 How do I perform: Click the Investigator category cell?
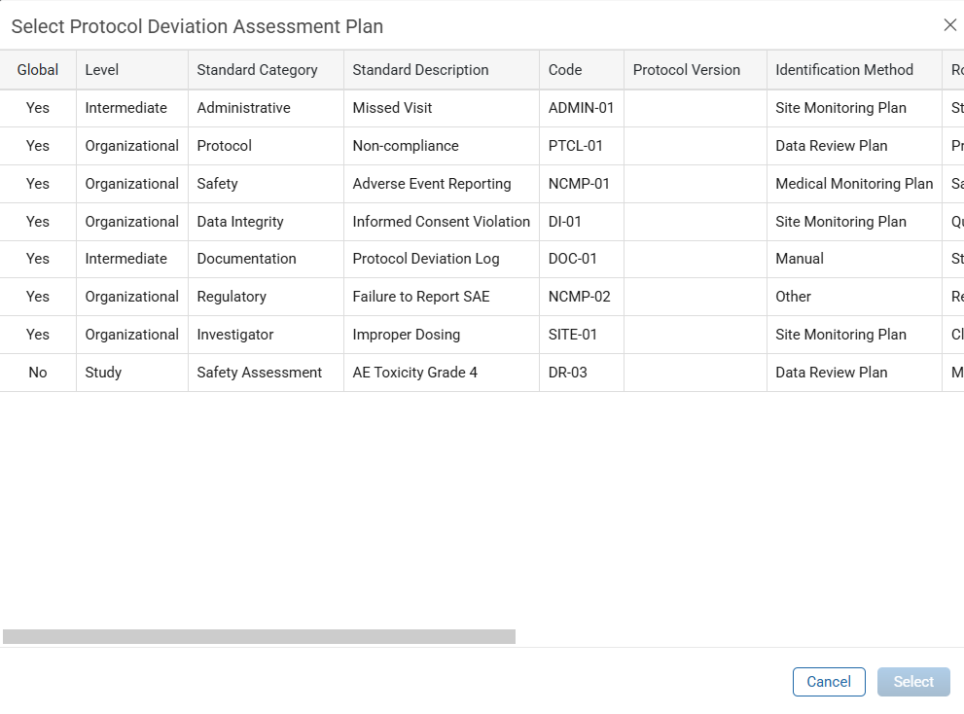(x=266, y=336)
